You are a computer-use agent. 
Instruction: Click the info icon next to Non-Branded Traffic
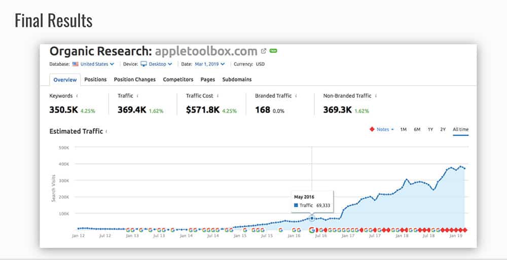376,96
